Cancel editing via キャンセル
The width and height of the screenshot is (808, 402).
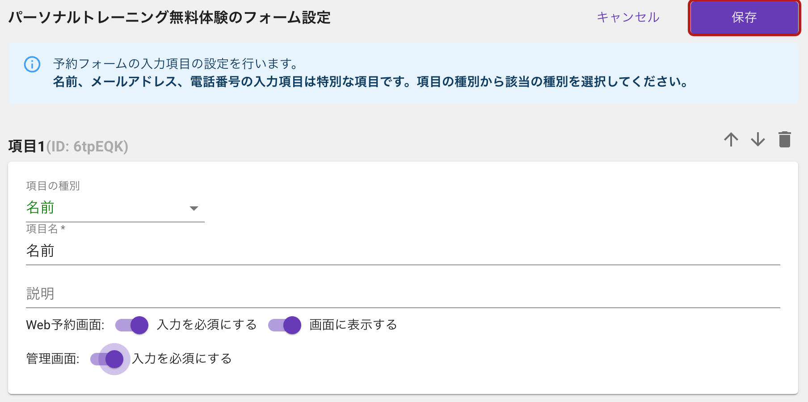(628, 17)
